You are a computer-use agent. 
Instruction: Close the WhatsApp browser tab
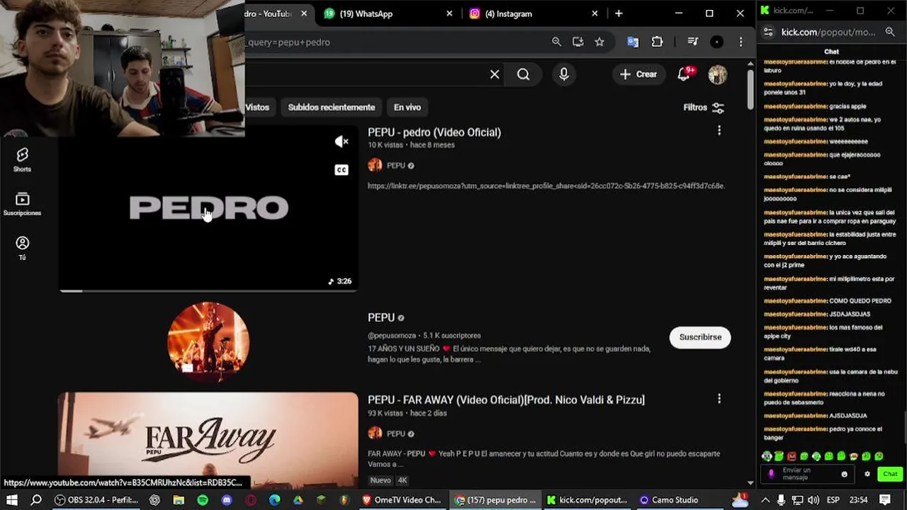(449, 13)
